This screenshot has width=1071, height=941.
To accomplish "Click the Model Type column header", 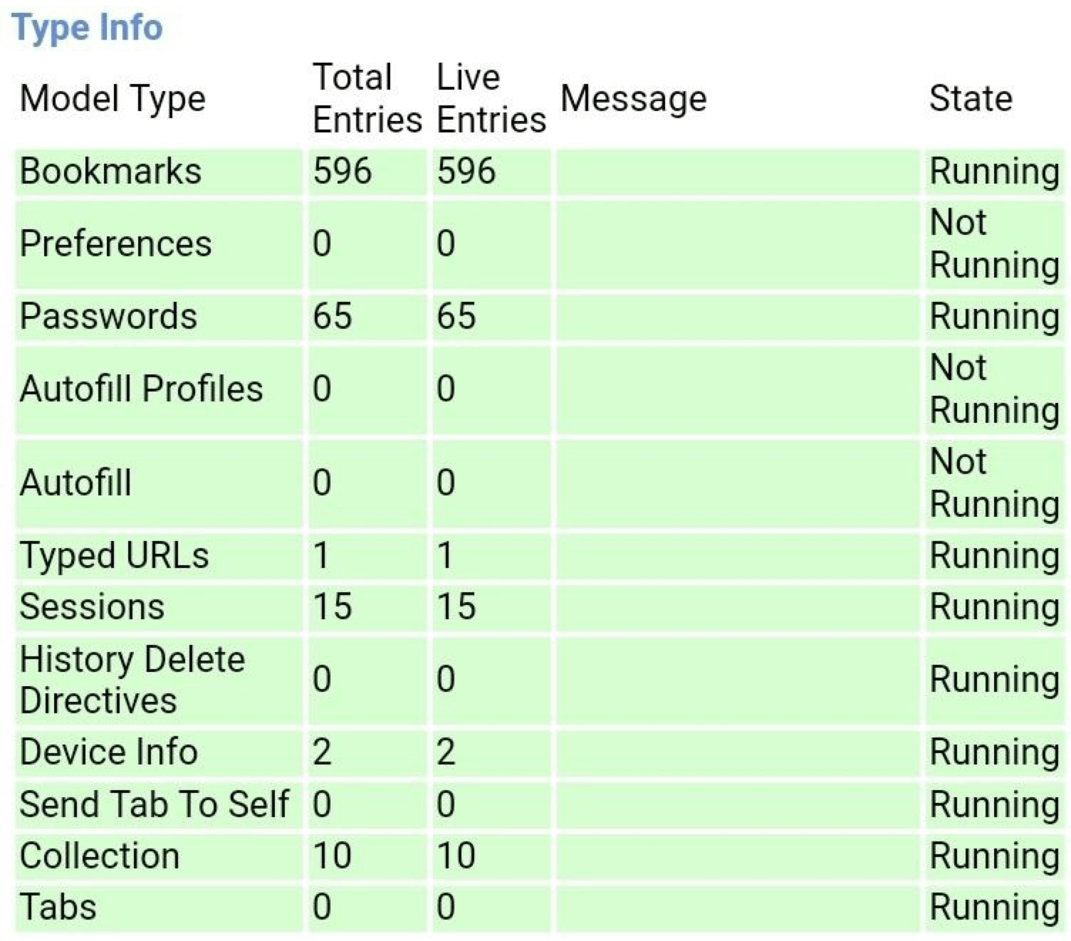I will point(113,99).
